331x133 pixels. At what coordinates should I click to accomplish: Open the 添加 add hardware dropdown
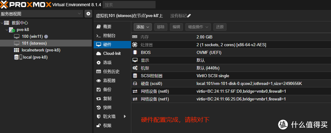point(143,27)
